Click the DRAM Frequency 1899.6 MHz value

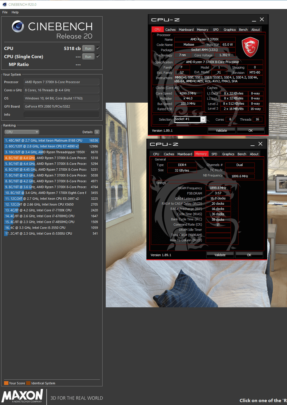[218, 188]
